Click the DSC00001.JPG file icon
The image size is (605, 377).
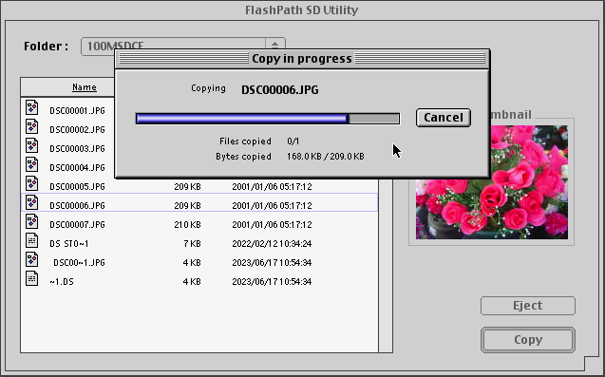point(32,107)
